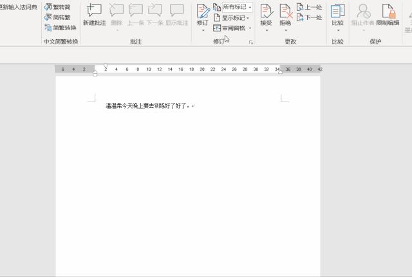Click the first line indent ruler marker
The height and width of the screenshot is (277, 412).
(106, 66)
